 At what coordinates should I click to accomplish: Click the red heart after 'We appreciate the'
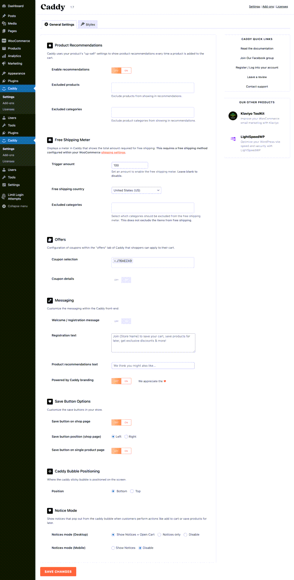click(x=165, y=381)
